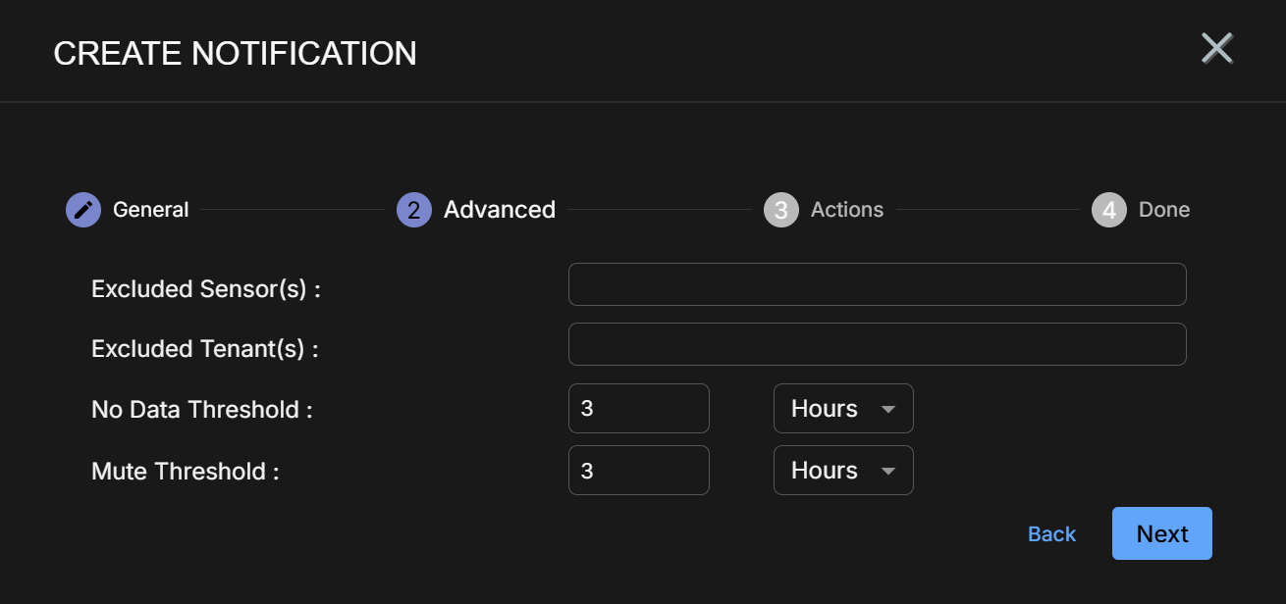Click the Back link
Image resolution: width=1286 pixels, height=604 pixels.
tap(1051, 534)
